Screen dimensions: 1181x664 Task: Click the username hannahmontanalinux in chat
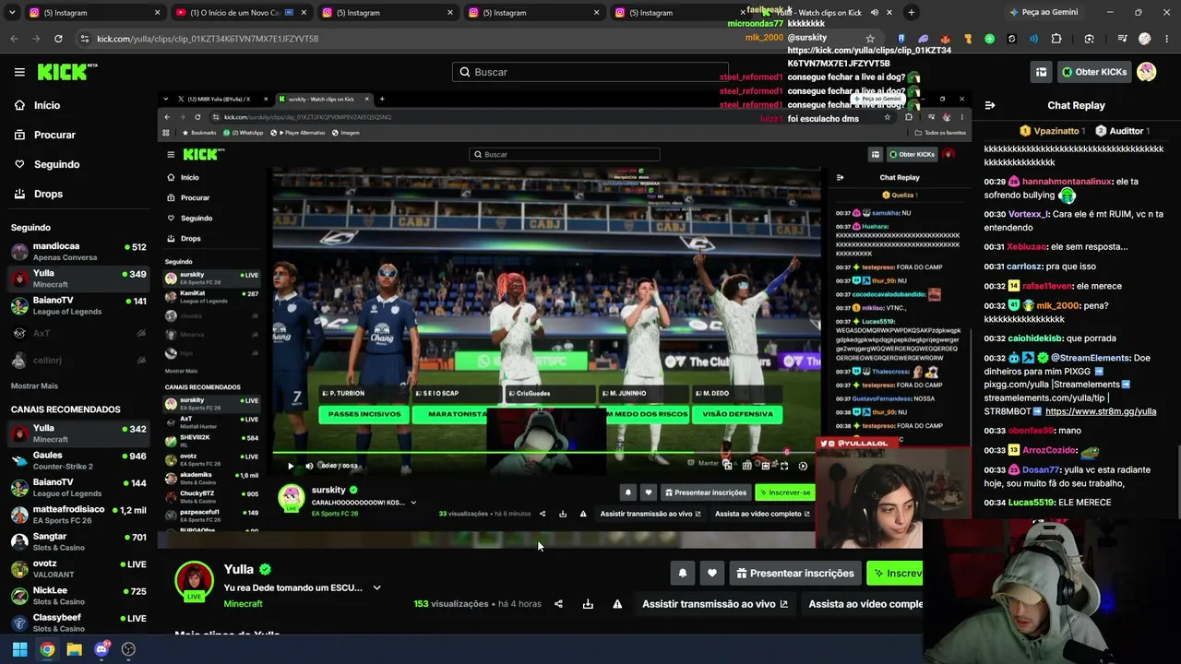[1067, 182]
